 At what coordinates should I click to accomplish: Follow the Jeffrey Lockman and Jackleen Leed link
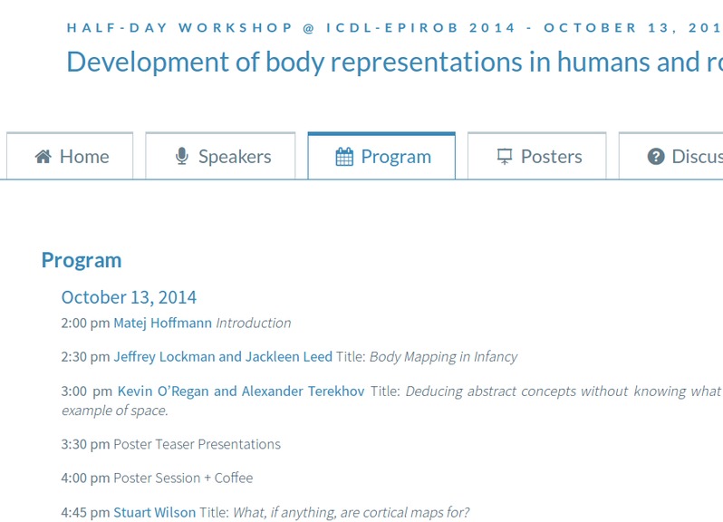pyautogui.click(x=223, y=356)
